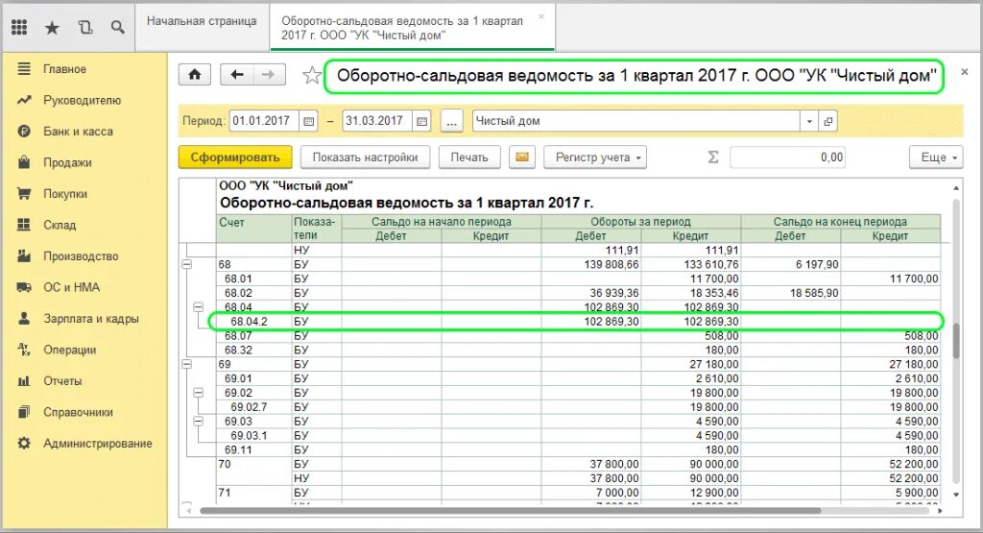The height and width of the screenshot is (533, 983).
Task: Expand organization dropdown arrow for Чистый дом
Action: (808, 121)
